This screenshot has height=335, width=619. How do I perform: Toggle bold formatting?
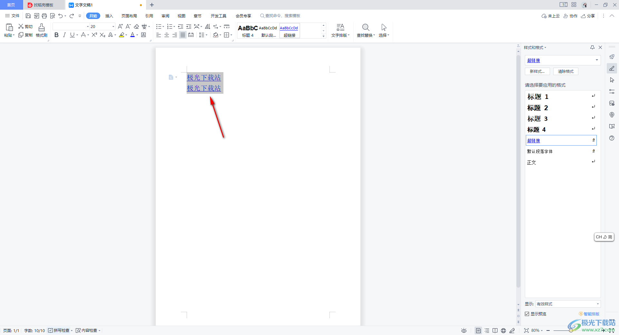click(56, 35)
